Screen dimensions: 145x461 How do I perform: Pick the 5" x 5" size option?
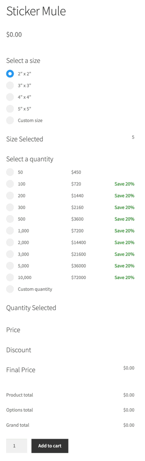(x=10, y=109)
